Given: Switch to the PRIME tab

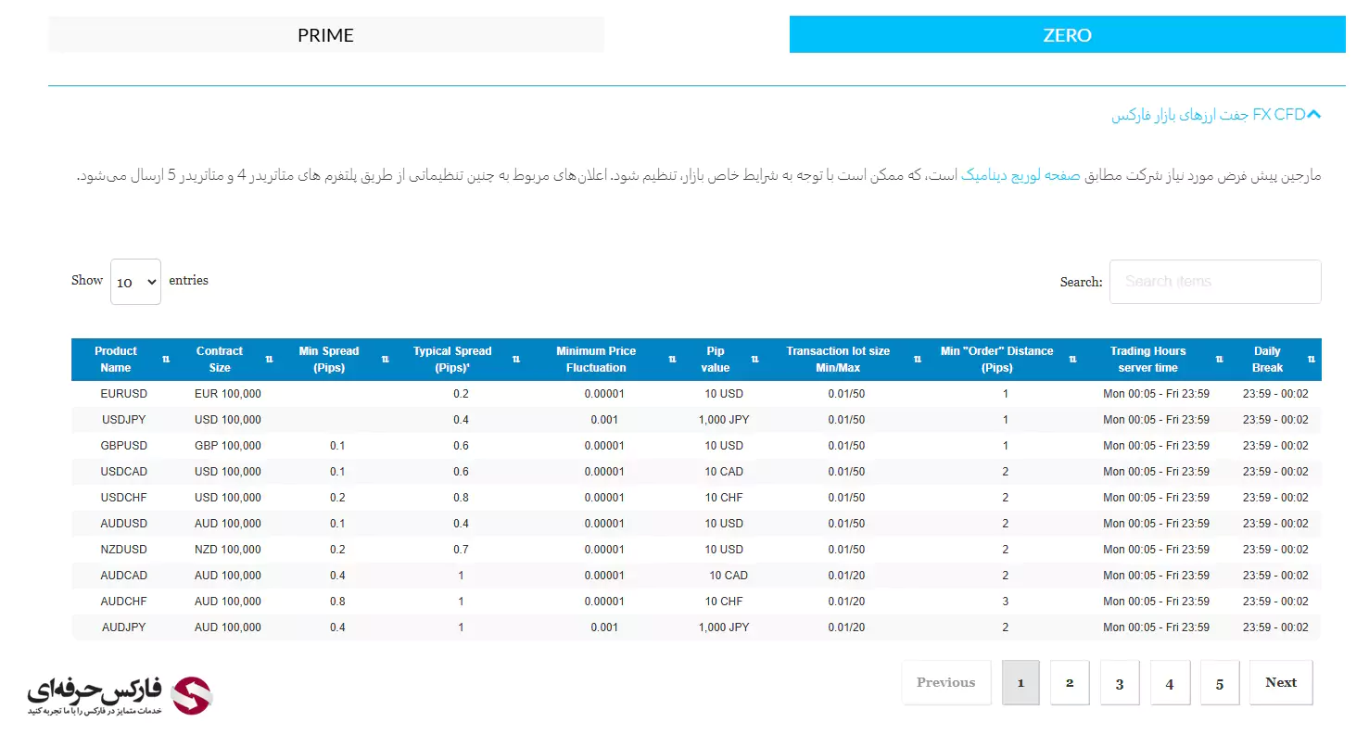Looking at the screenshot, I should 325,35.
